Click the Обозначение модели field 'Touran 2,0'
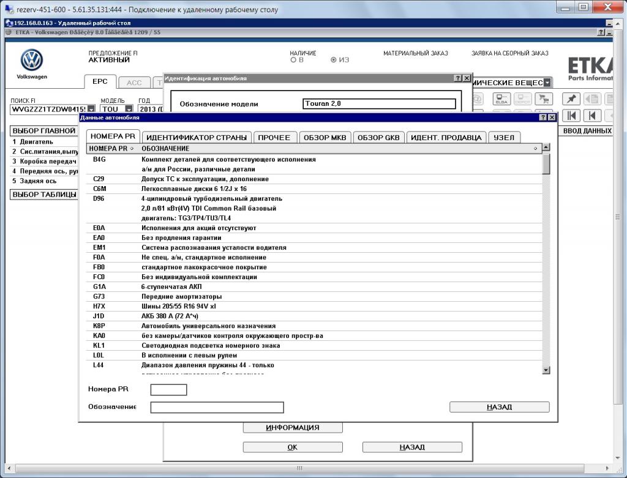 379,104
